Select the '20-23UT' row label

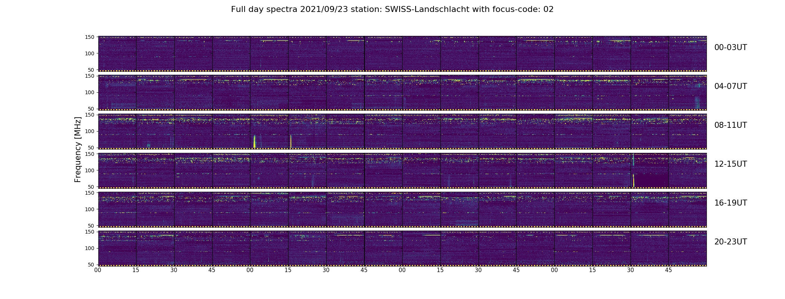(x=730, y=242)
